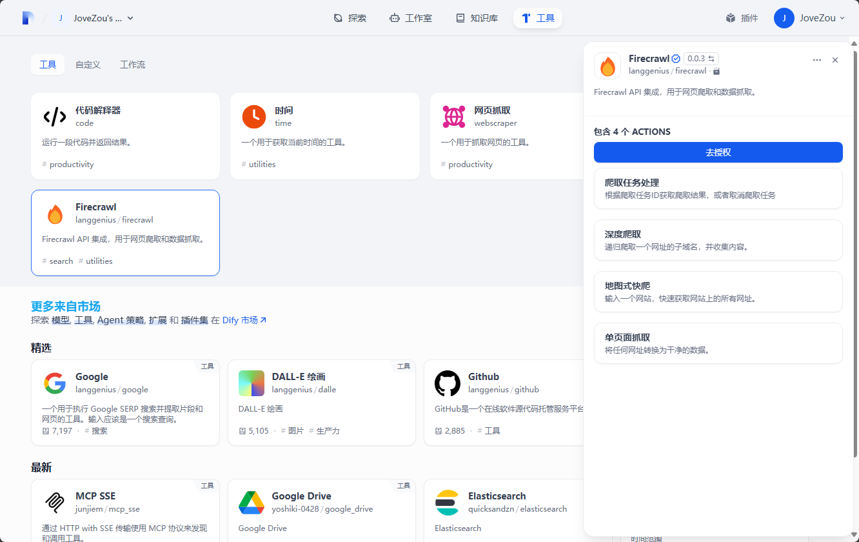Click the MCP SSE icon
This screenshot has height=542, width=859.
pos(55,503)
